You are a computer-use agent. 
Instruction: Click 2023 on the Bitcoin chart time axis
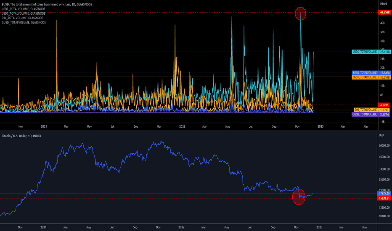[319, 227]
